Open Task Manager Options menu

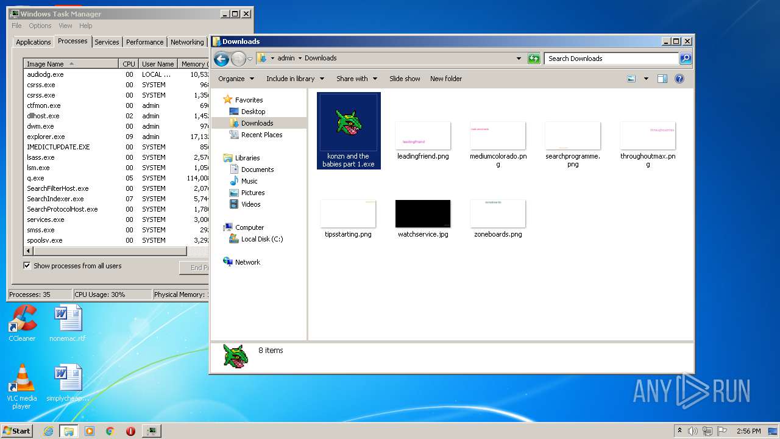pyautogui.click(x=40, y=26)
